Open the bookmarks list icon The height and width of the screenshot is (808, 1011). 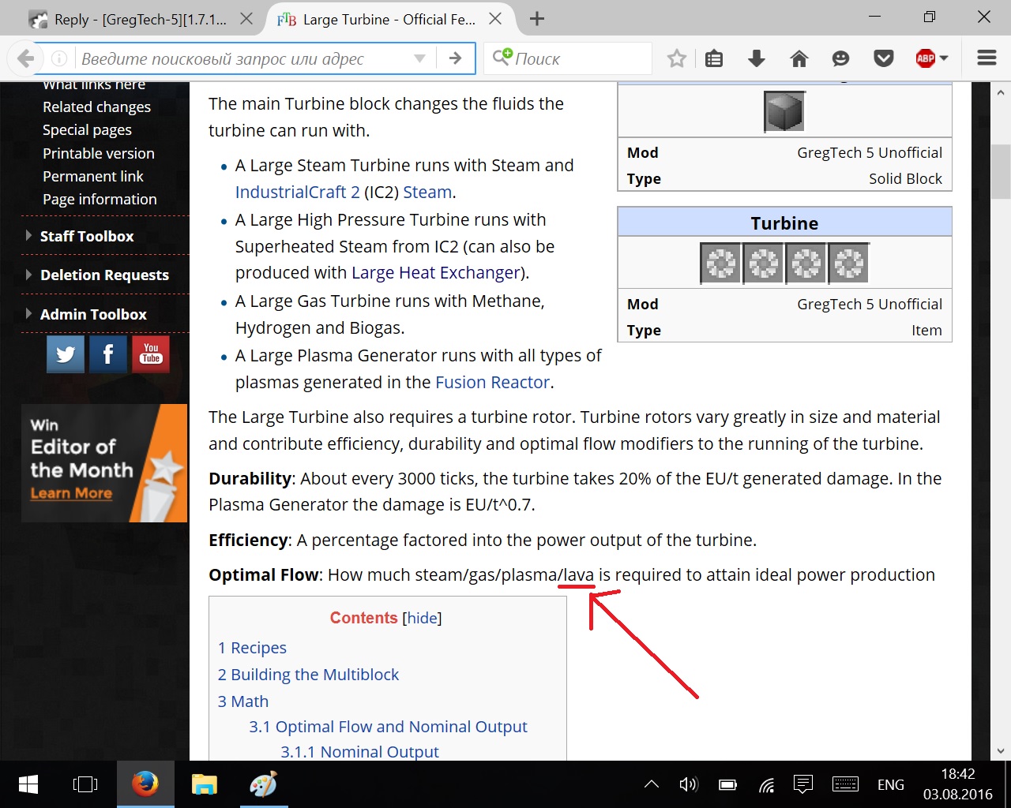714,58
